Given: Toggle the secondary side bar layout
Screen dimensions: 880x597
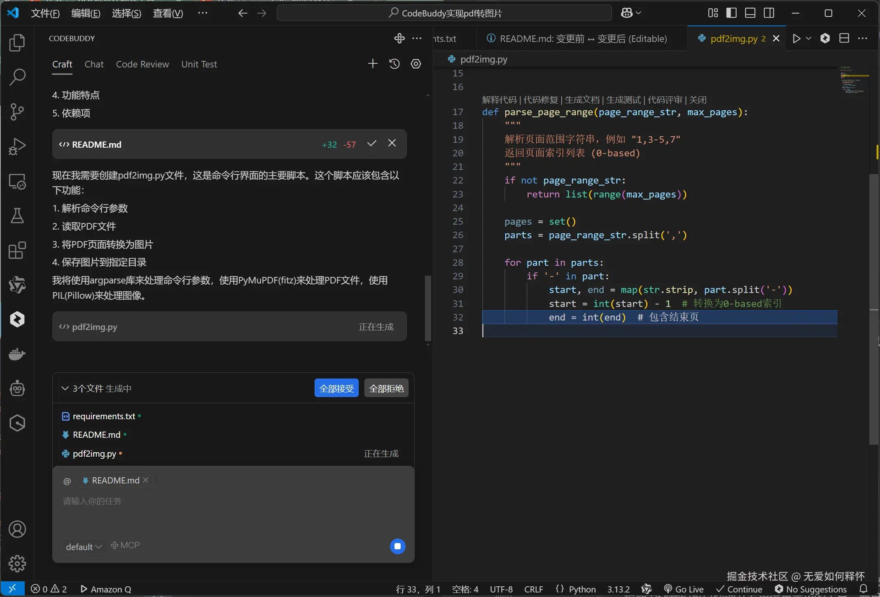Looking at the screenshot, I should (769, 13).
